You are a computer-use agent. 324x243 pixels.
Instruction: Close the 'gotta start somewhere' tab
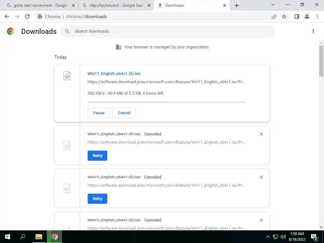[73, 6]
